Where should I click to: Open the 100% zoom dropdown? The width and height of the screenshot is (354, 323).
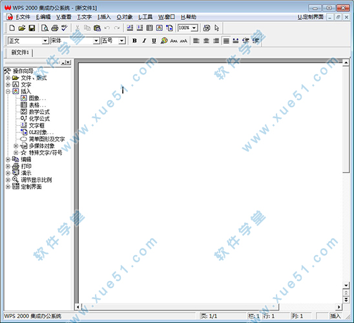click(194, 28)
